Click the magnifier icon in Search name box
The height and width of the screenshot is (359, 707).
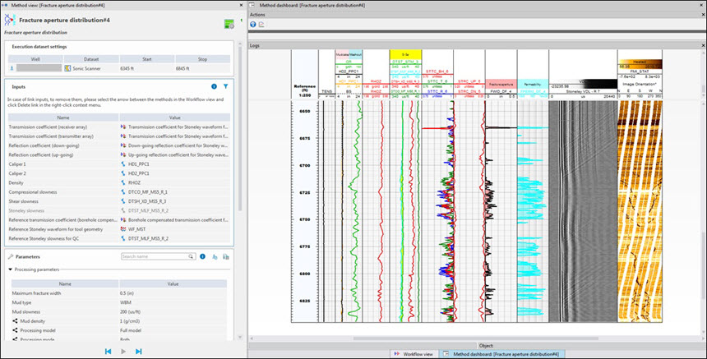click(x=192, y=256)
